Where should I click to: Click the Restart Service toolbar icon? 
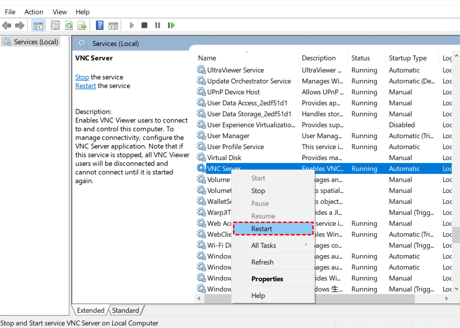[171, 25]
